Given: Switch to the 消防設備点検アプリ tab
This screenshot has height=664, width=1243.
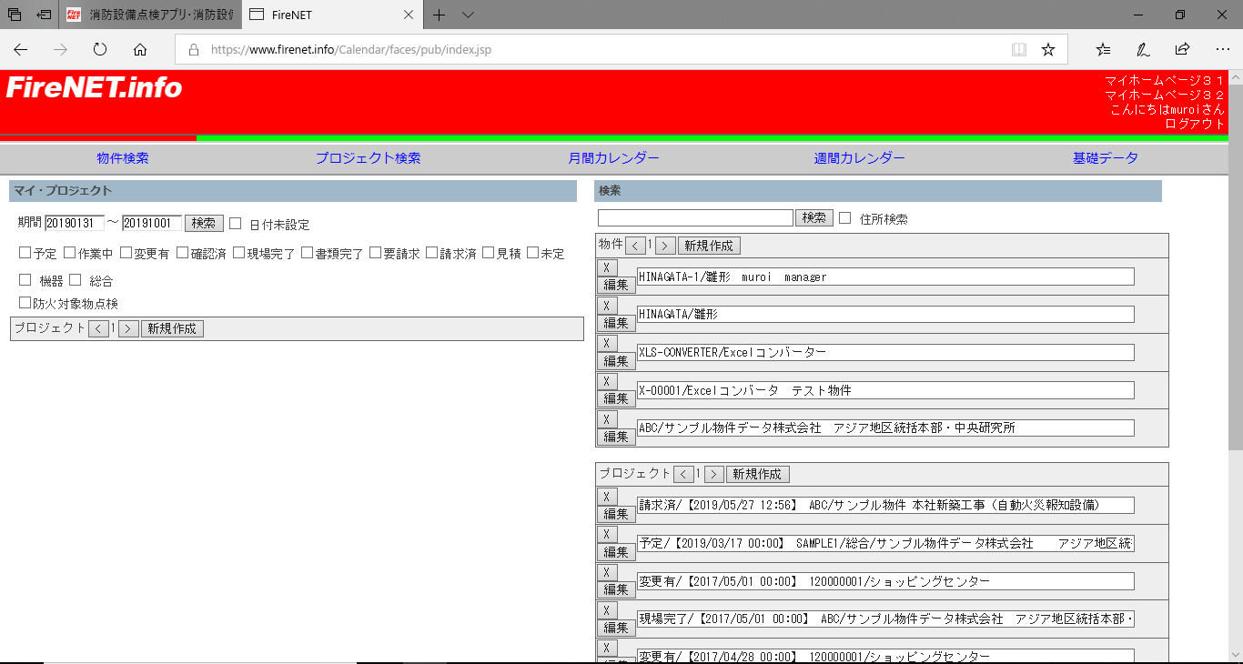Looking at the screenshot, I should coord(149,15).
